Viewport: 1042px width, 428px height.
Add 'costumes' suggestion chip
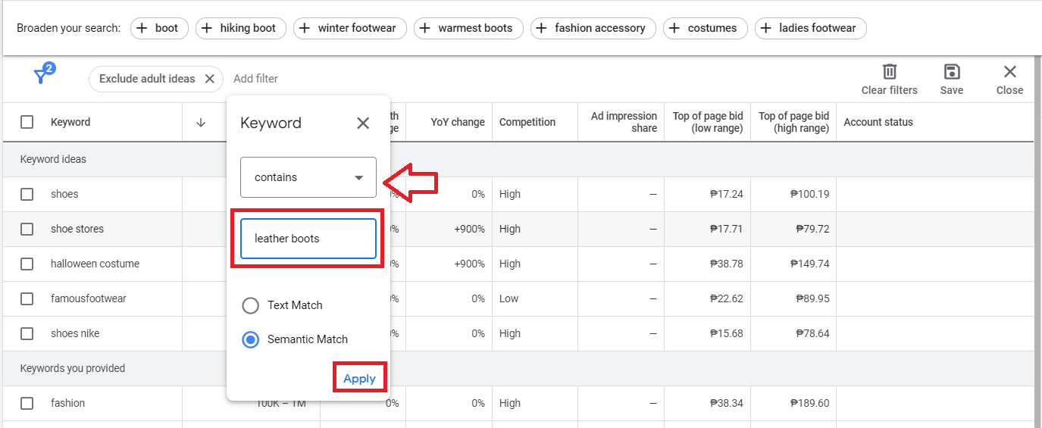coord(706,28)
